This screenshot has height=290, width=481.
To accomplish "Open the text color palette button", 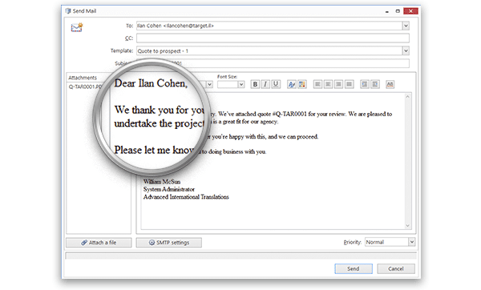I will 302,84.
